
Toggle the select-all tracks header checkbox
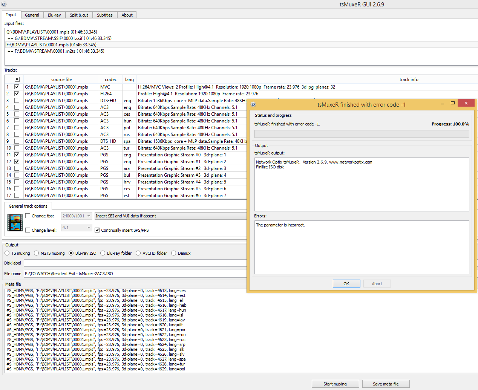(x=17, y=80)
